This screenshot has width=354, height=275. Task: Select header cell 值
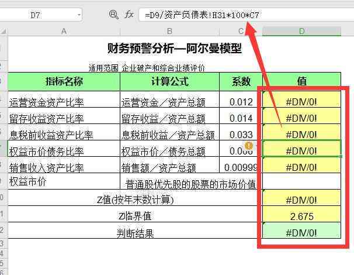[301, 81]
